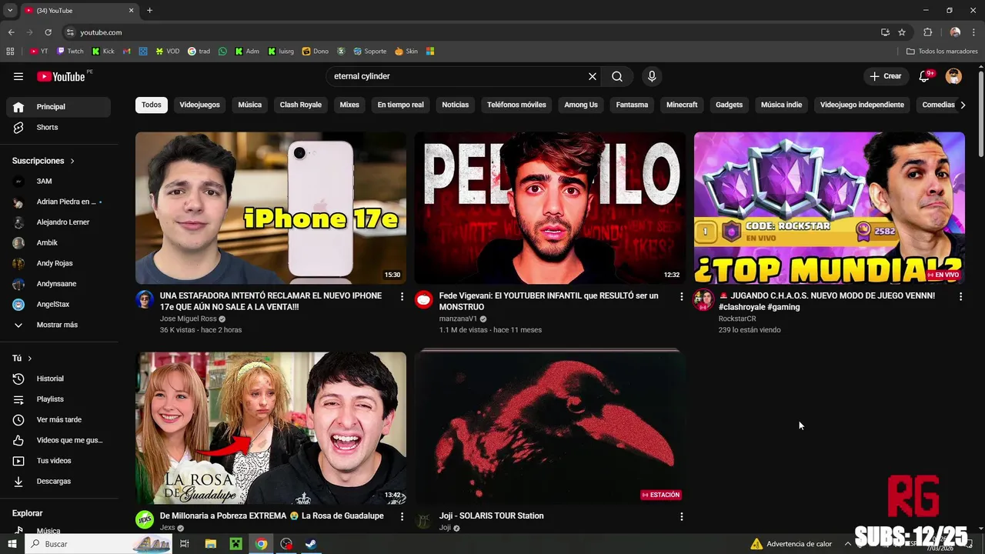This screenshot has height=554, width=985.
Task: Open the ¿TOP MUNDIAL? live stream thumbnail
Action: [829, 208]
